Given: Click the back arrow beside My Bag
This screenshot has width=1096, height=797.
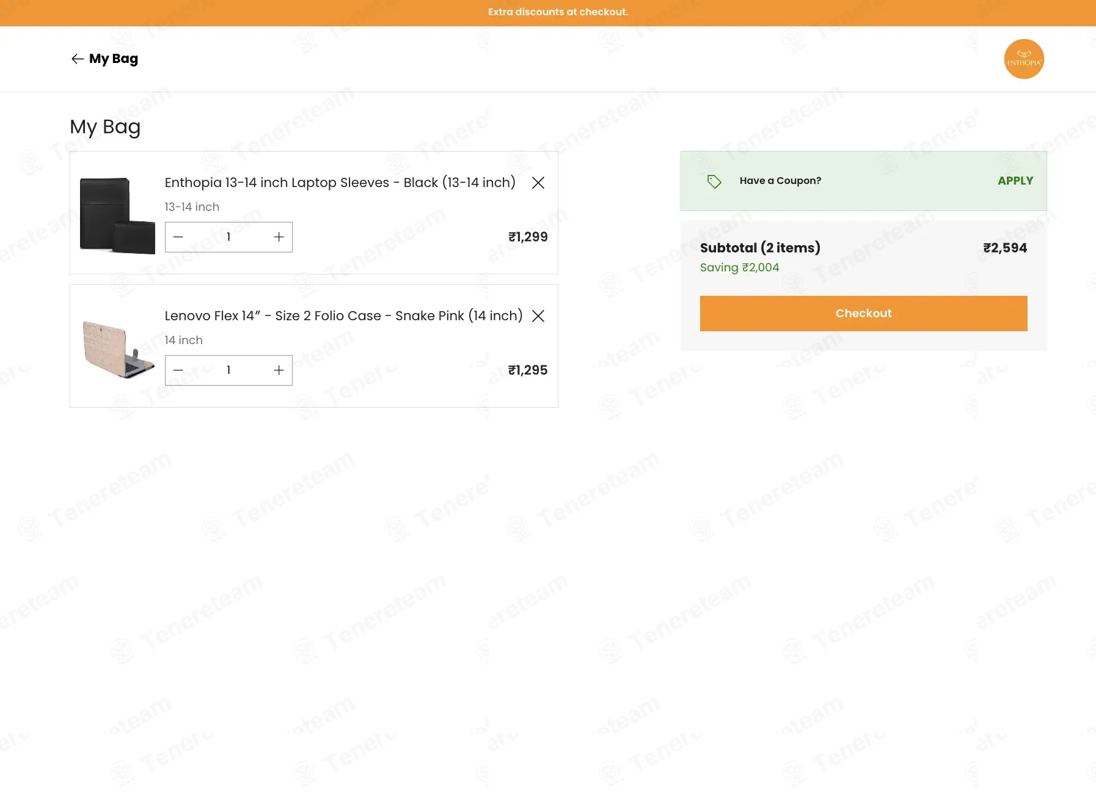Looking at the screenshot, I should click(77, 59).
